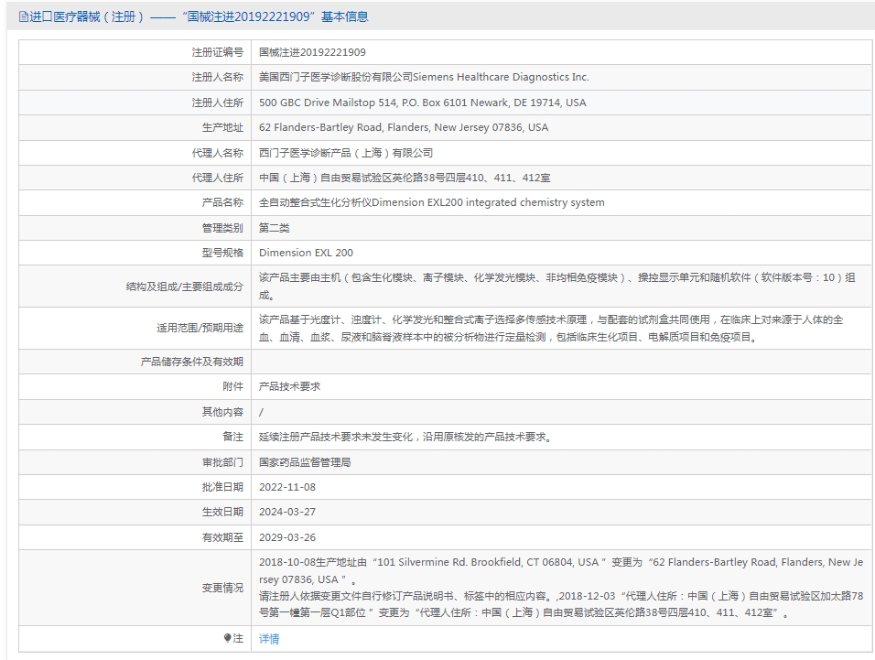This screenshot has height=660, width=875.
Task: Click attachment cell 产品技术要求
Action: click(289, 386)
